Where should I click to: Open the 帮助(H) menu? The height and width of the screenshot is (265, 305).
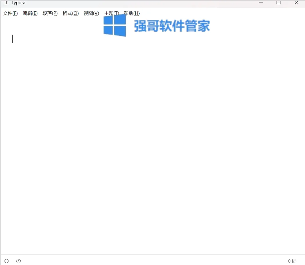(x=132, y=13)
